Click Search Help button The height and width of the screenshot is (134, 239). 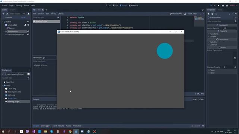pyautogui.click(x=190, y=14)
